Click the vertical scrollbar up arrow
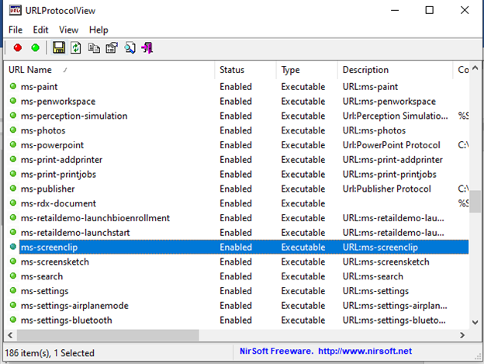The width and height of the screenshot is (484, 364). point(475,68)
